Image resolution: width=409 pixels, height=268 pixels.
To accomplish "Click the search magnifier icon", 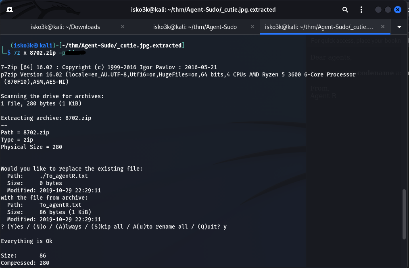I will click(345, 9).
